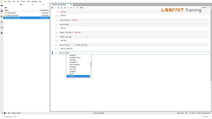Click the active cell with my_string.

(134, 53)
